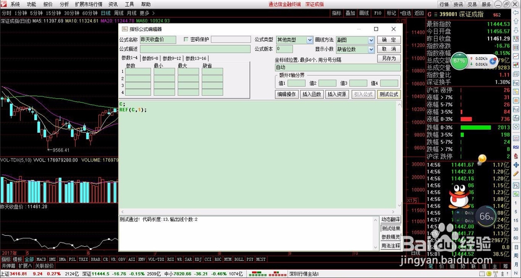This screenshot has width=521, height=278.
Task: Click the red-green signal bars status icon
Action: pos(268,274)
